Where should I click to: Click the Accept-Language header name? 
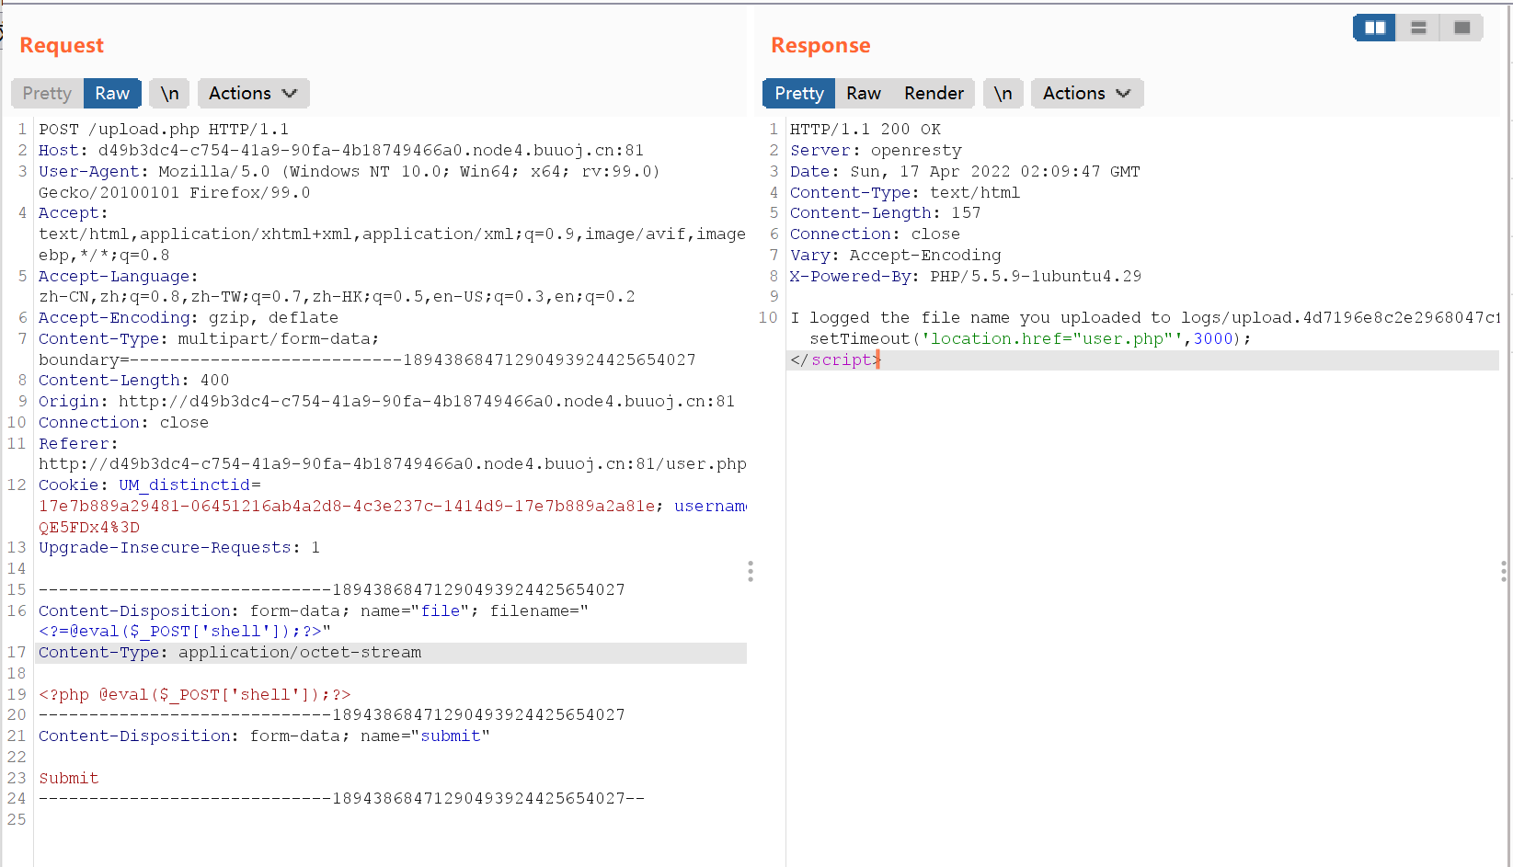(x=115, y=277)
